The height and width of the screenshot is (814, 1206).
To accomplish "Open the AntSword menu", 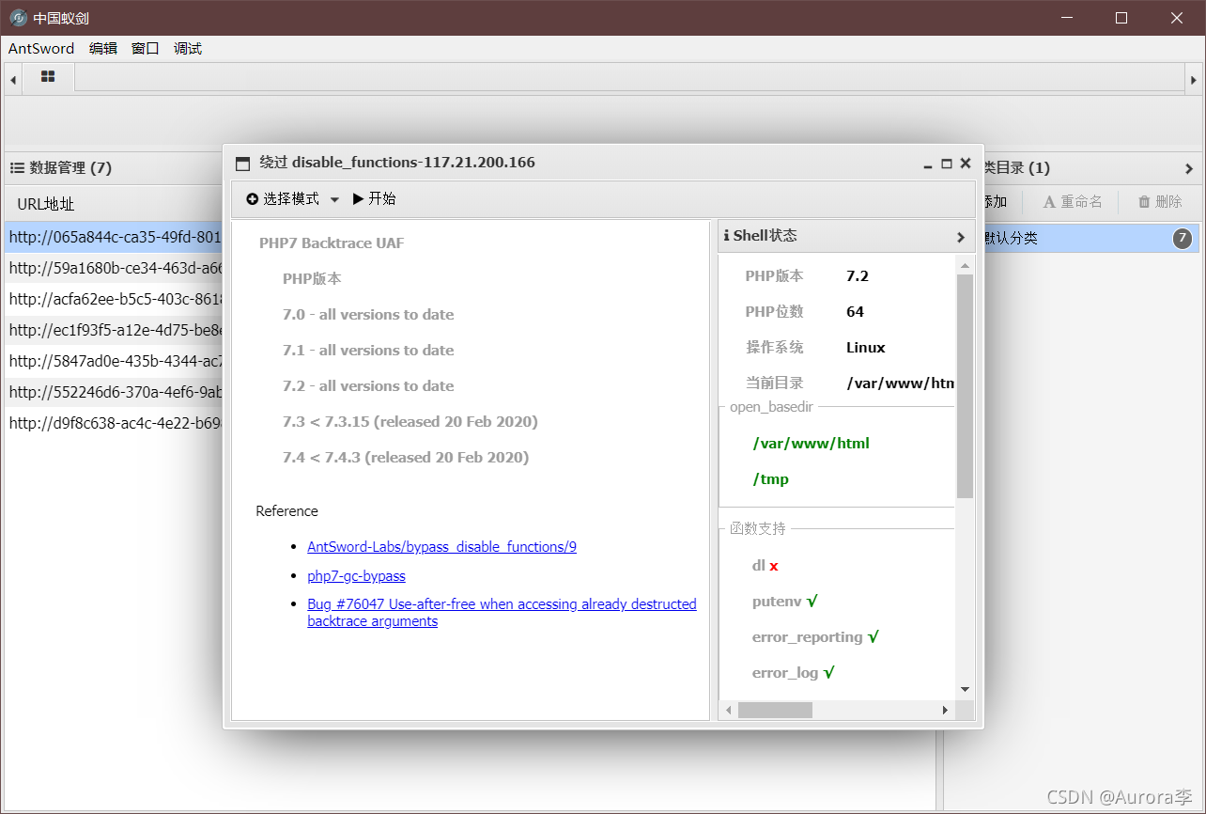I will 41,48.
